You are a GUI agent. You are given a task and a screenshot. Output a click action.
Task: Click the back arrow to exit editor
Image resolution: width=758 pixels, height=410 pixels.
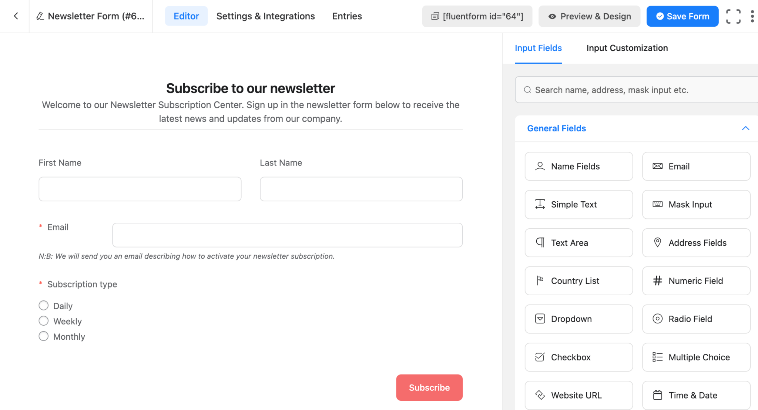[x=16, y=16]
